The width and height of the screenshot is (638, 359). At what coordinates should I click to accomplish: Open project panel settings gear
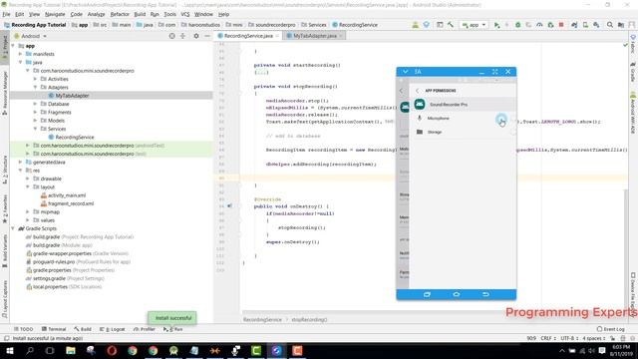point(196,36)
